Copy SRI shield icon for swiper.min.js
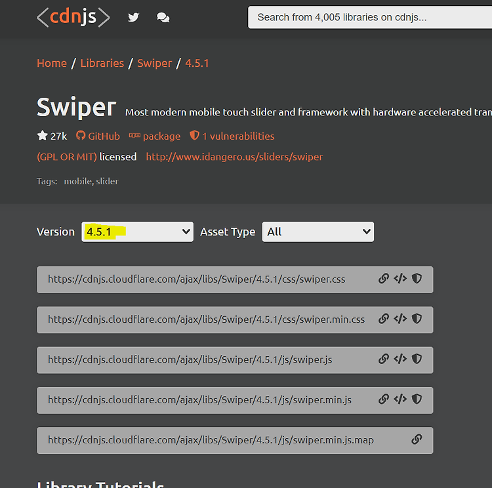Viewport: 492px width, 488px height. tap(417, 399)
